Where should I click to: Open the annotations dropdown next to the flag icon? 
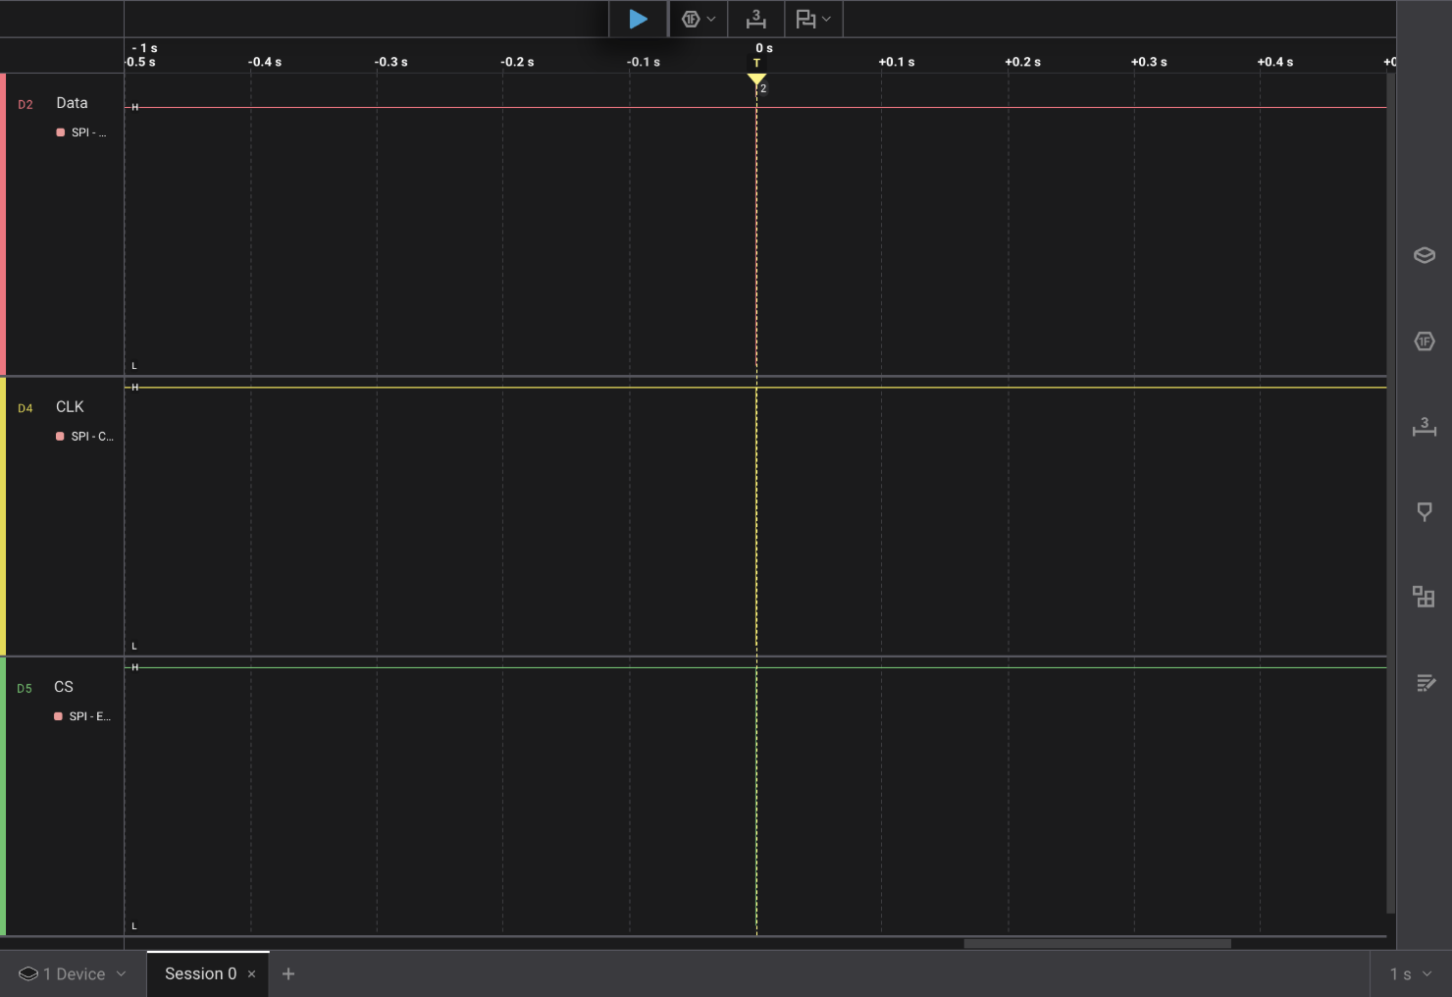tap(827, 19)
